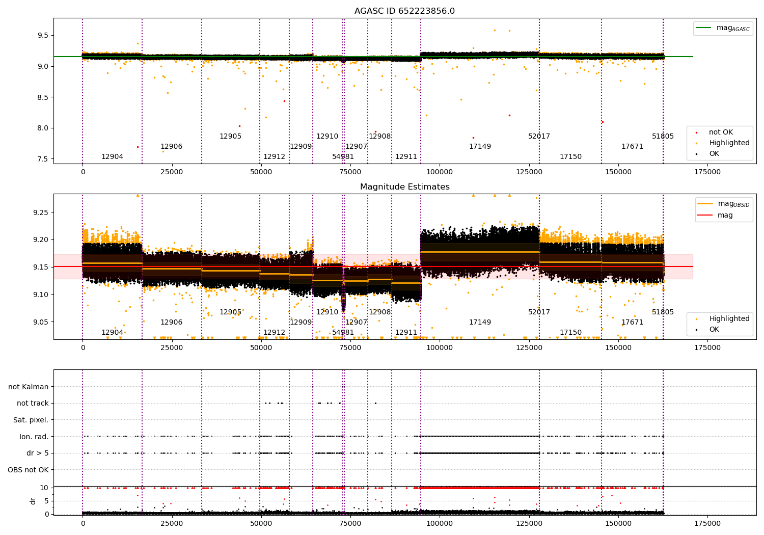The image size is (764, 535).
Task: Click OBSID label 12909 in AGASC ID plot
Action: (x=301, y=147)
